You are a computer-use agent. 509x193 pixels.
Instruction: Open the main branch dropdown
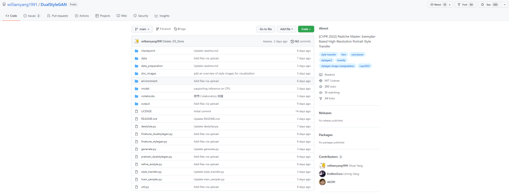(142, 29)
